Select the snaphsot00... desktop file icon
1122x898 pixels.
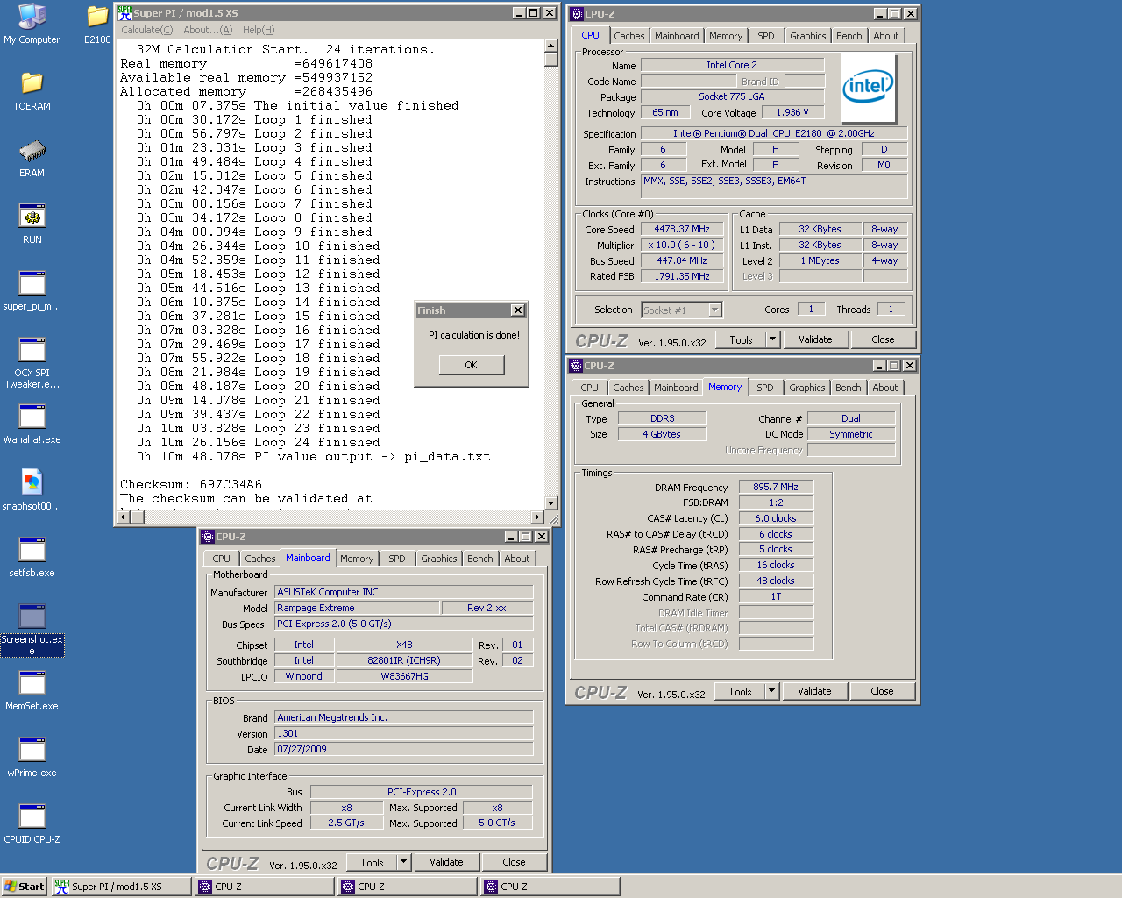(x=32, y=490)
